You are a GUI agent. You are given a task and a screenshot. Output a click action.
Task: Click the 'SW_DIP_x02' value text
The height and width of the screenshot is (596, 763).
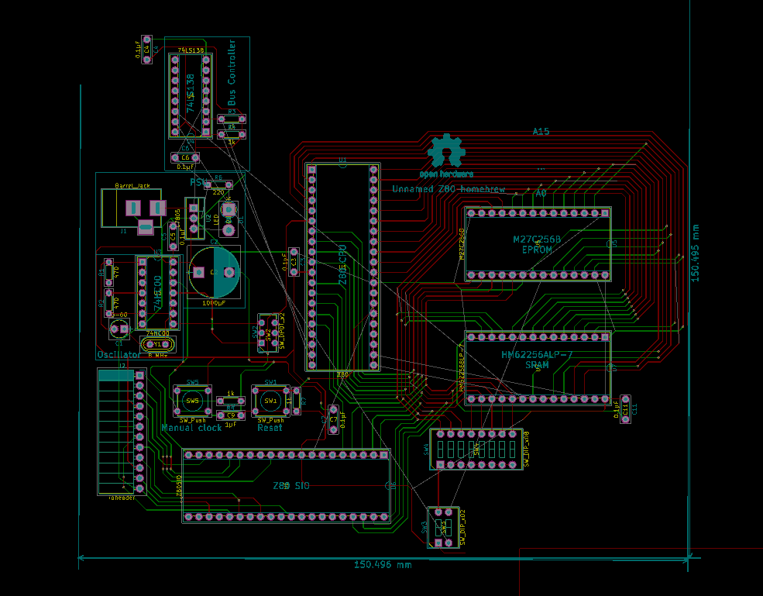tap(462, 527)
